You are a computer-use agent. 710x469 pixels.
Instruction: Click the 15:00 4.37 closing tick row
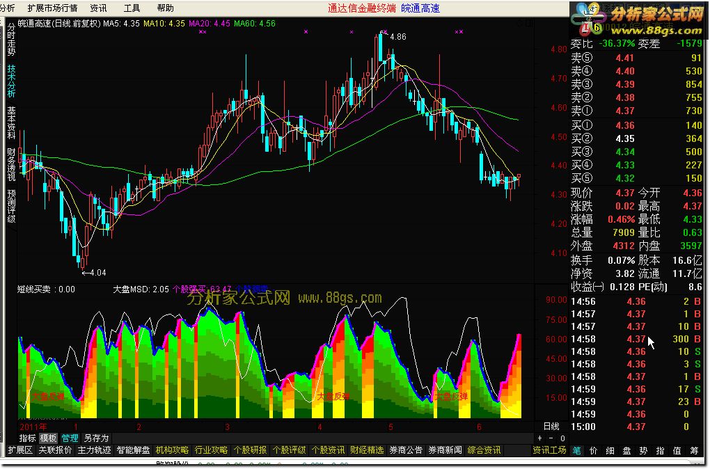point(636,427)
